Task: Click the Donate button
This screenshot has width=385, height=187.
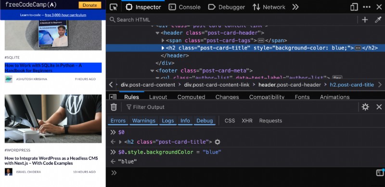Action: [x=90, y=5]
